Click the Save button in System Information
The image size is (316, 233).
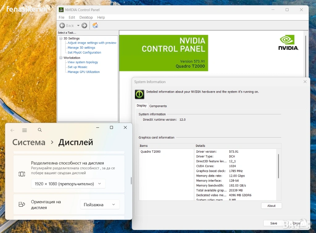point(273,223)
